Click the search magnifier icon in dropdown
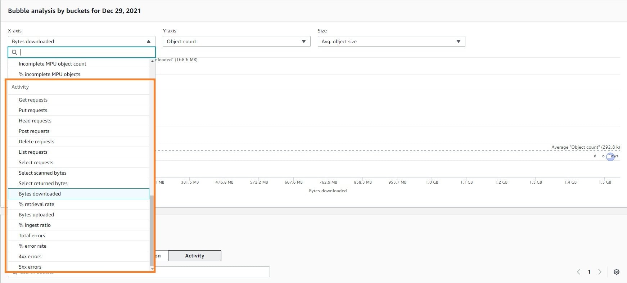This screenshot has height=283, width=627. click(14, 52)
